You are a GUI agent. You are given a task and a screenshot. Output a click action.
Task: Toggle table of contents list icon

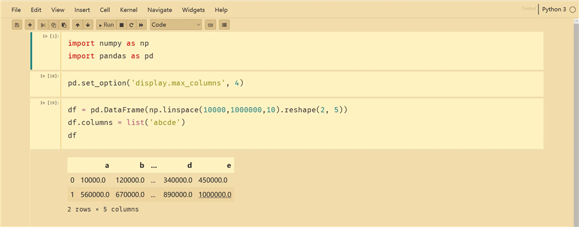[x=225, y=25]
